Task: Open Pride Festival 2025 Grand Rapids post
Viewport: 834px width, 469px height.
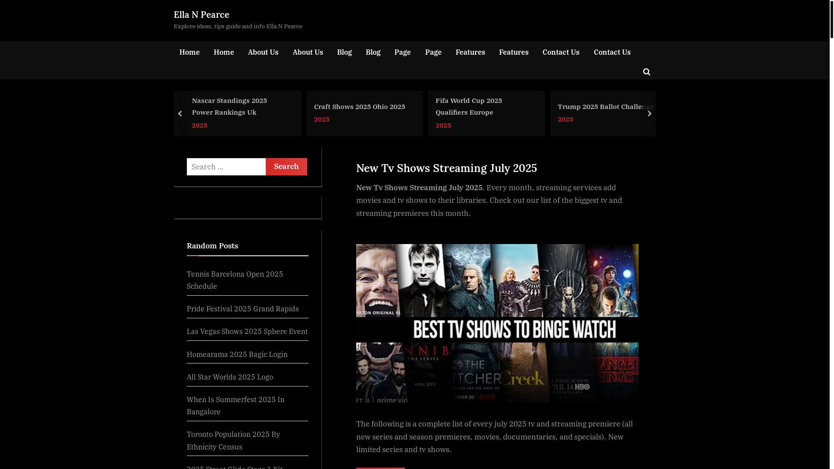Action: (x=243, y=309)
